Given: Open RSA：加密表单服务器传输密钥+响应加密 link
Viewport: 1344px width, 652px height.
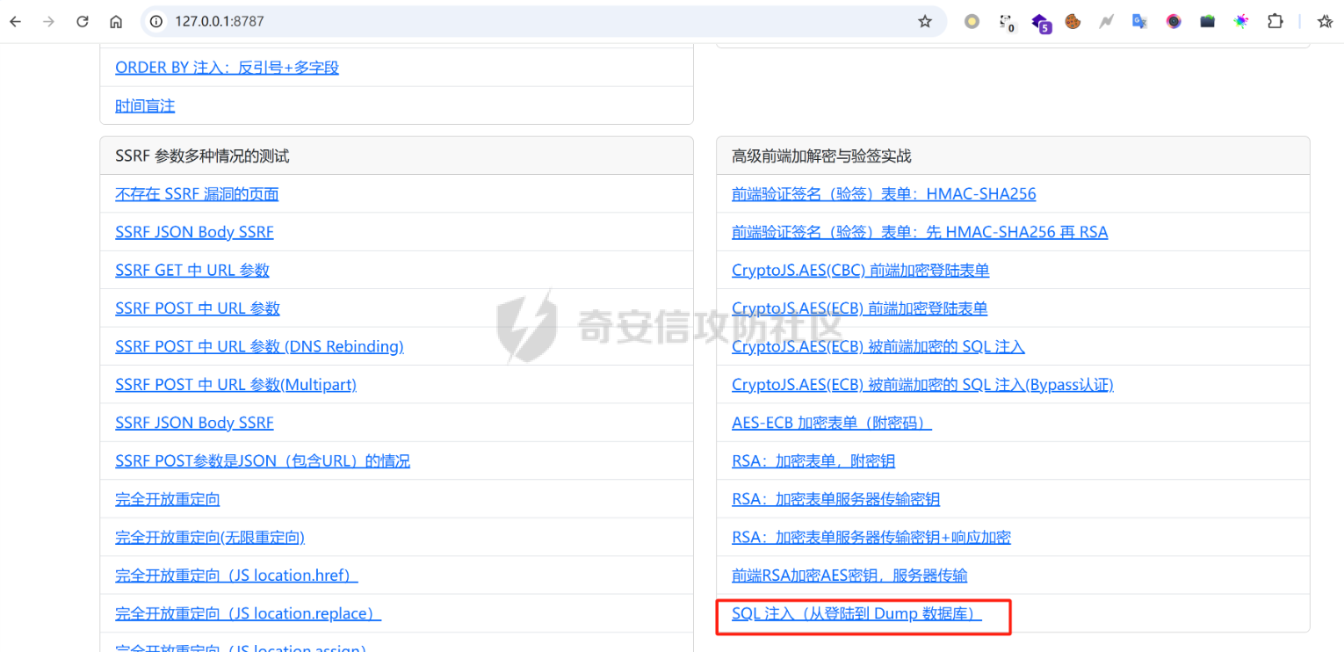Looking at the screenshot, I should tap(871, 537).
